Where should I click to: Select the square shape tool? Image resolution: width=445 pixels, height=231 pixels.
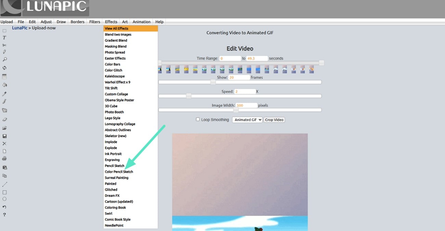click(4, 192)
